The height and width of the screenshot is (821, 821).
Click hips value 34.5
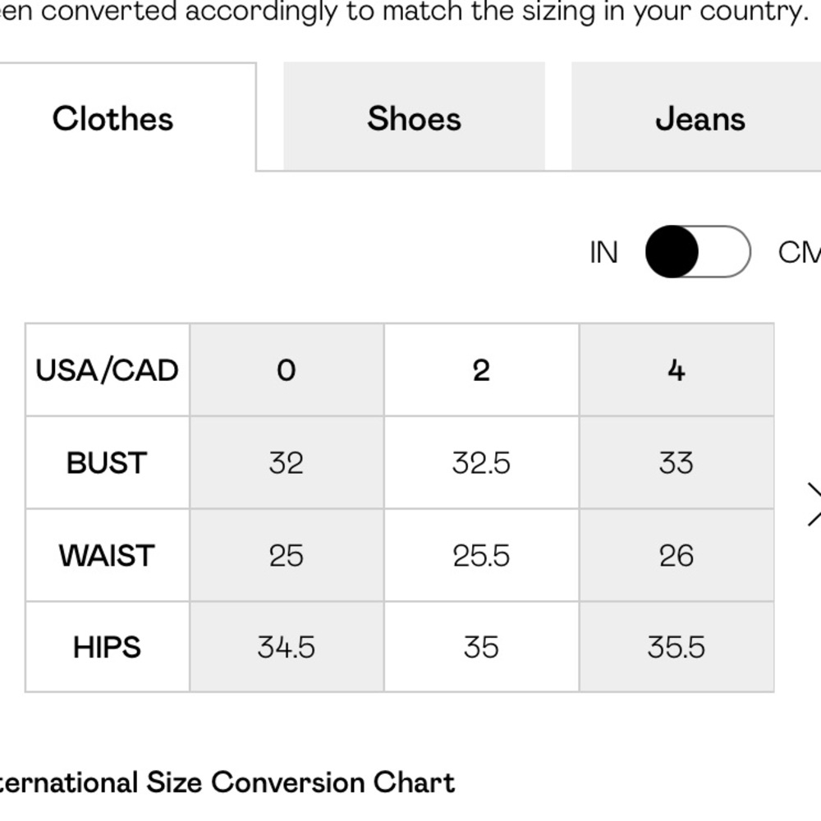tap(287, 647)
